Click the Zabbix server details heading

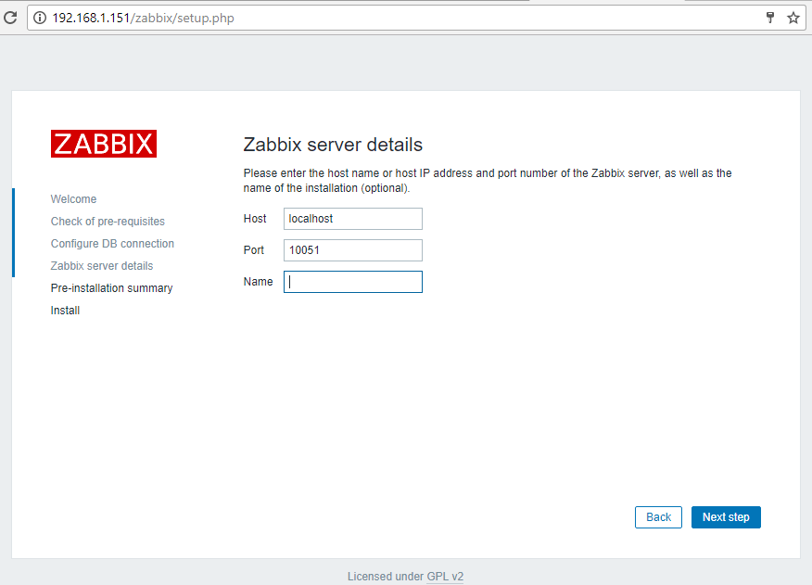[333, 145]
